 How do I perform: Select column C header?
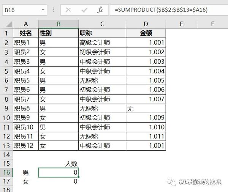[102, 24]
